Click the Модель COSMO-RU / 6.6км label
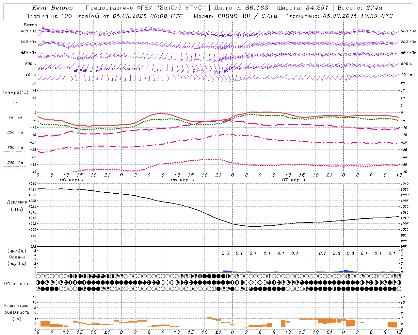 pyautogui.click(x=235, y=16)
